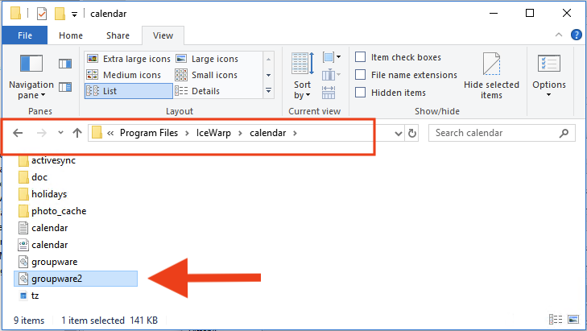Click the Add columns icon
The height and width of the screenshot is (331, 587).
(x=331, y=75)
